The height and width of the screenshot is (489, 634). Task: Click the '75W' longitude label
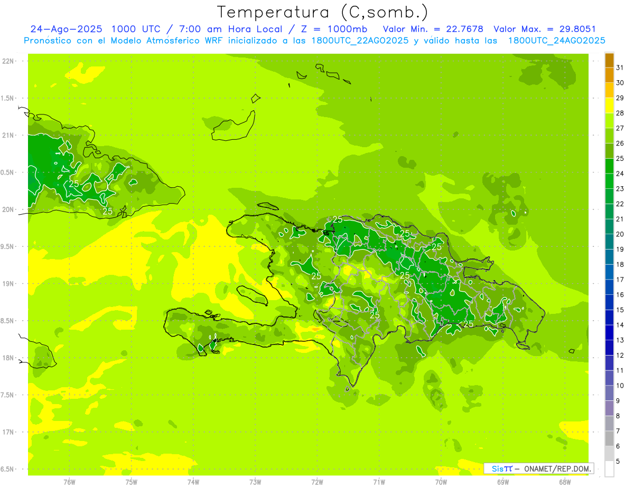[132, 482]
